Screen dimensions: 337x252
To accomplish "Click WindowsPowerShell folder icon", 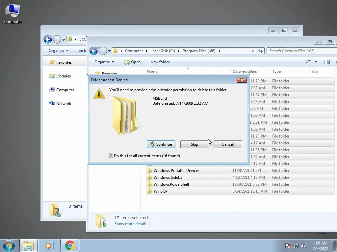I will tap(149, 184).
